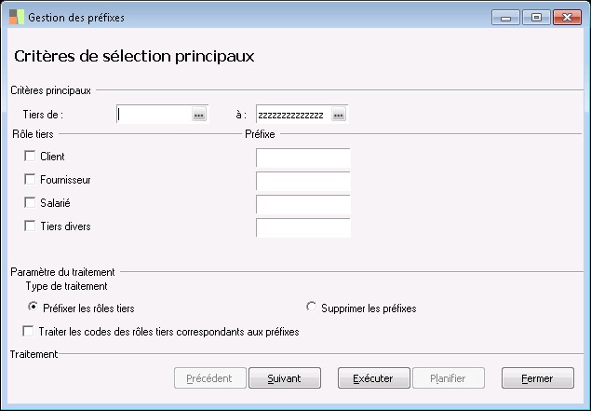
Task: Tick the Fournisseur checkbox
Action: tap(31, 179)
